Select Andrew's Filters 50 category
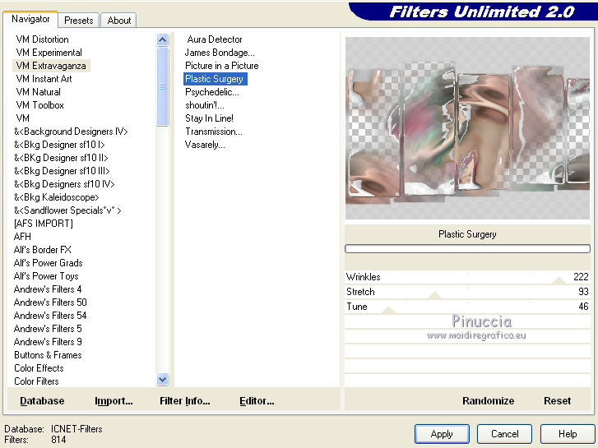This screenshot has width=598, height=448. point(50,303)
